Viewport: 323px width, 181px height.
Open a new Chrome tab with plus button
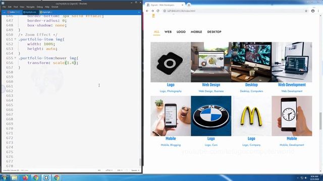[189, 5]
